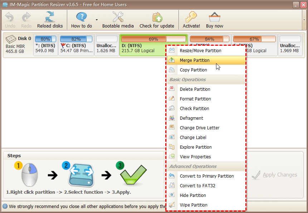Choose Resize/Move Partition

(x=201, y=50)
